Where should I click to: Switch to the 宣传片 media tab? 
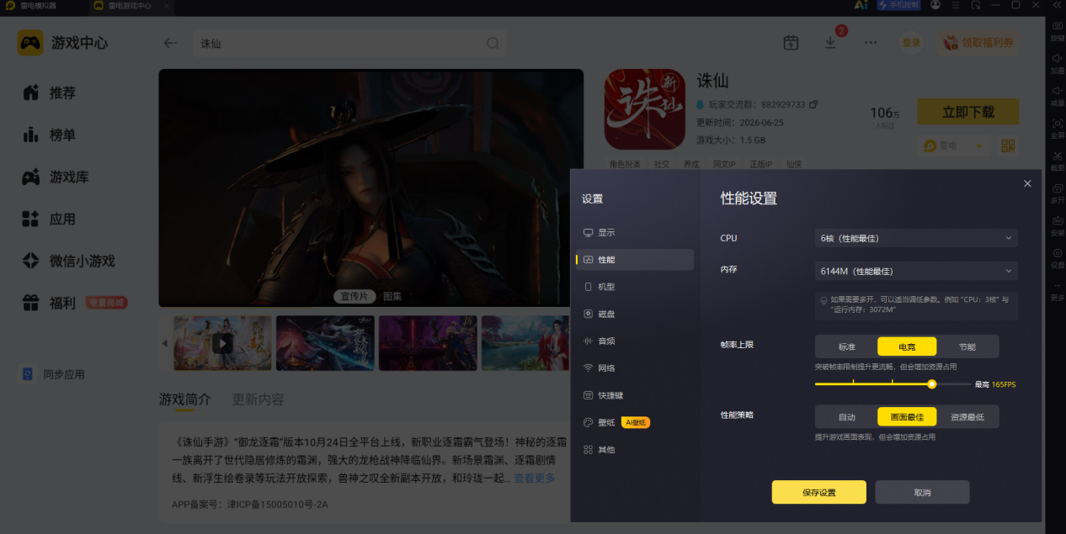click(x=354, y=296)
